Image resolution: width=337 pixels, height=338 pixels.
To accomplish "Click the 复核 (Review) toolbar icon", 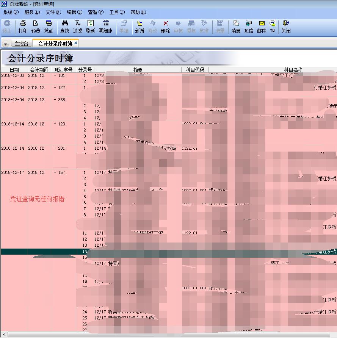I will click(x=191, y=27).
